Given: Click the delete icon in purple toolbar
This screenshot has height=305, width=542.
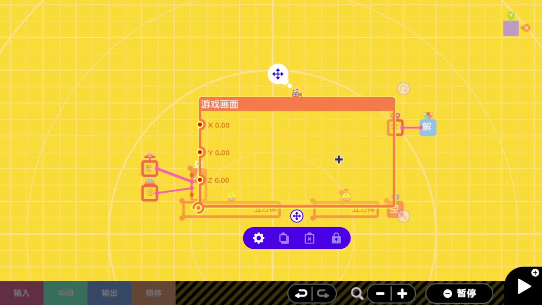Looking at the screenshot, I should point(310,238).
